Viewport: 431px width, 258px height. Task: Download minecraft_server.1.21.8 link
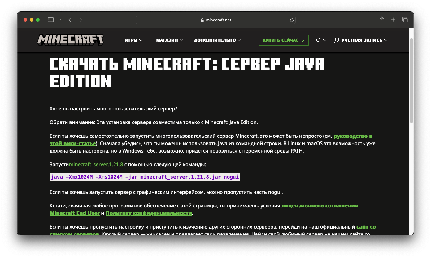tap(96, 164)
